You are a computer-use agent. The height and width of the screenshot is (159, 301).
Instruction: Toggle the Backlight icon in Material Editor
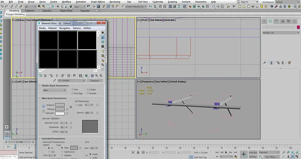tap(103, 37)
